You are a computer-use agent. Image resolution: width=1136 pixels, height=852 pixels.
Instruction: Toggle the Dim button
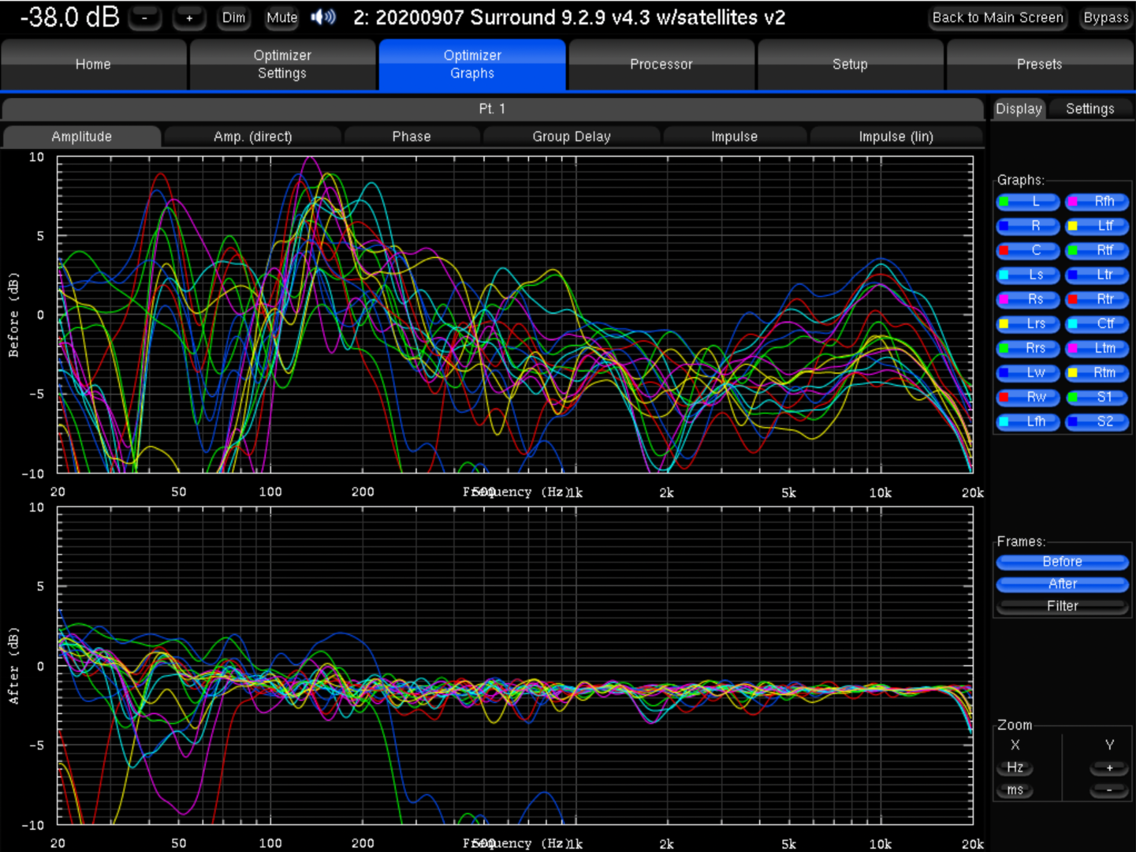coord(233,17)
